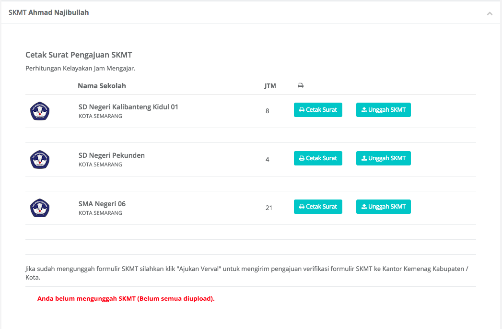This screenshot has width=502, height=329.
Task: Click the red warning about SKMT not uploaded
Action: [x=126, y=299]
